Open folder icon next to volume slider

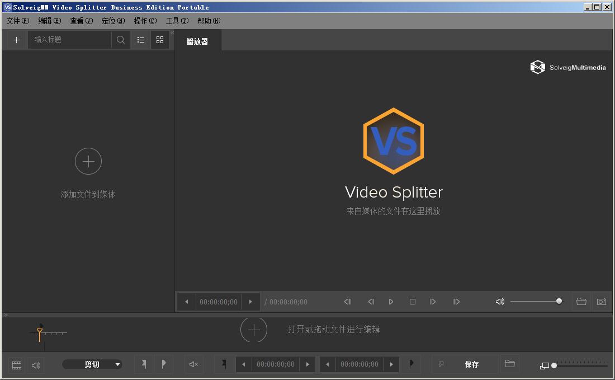coord(581,302)
